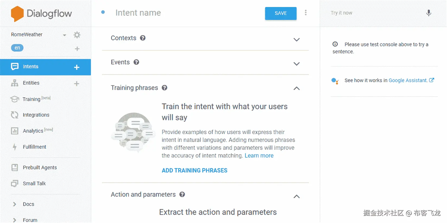Click the Action and parameters help icon
This screenshot has height=223, width=447.
(x=182, y=195)
